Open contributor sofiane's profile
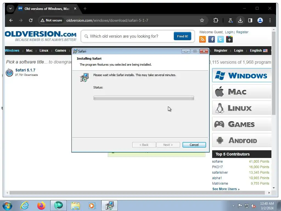The image size is (281, 211). click(x=217, y=162)
